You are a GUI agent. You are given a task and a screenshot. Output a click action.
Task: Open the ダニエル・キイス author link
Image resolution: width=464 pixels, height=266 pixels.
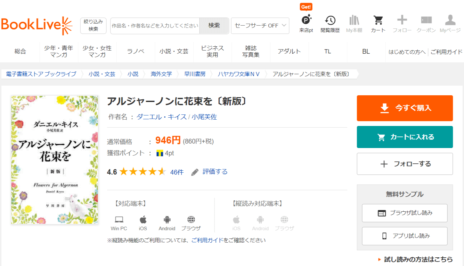[161, 117]
